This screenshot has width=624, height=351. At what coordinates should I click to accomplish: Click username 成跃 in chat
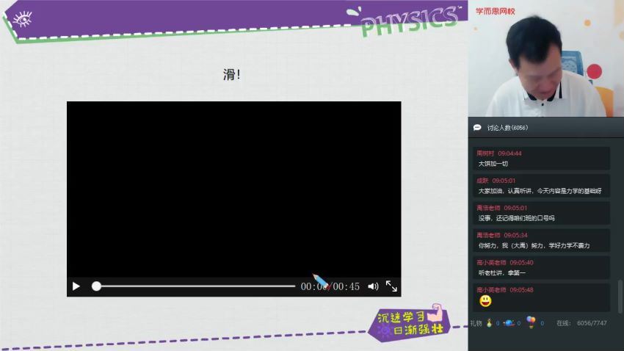(482, 181)
